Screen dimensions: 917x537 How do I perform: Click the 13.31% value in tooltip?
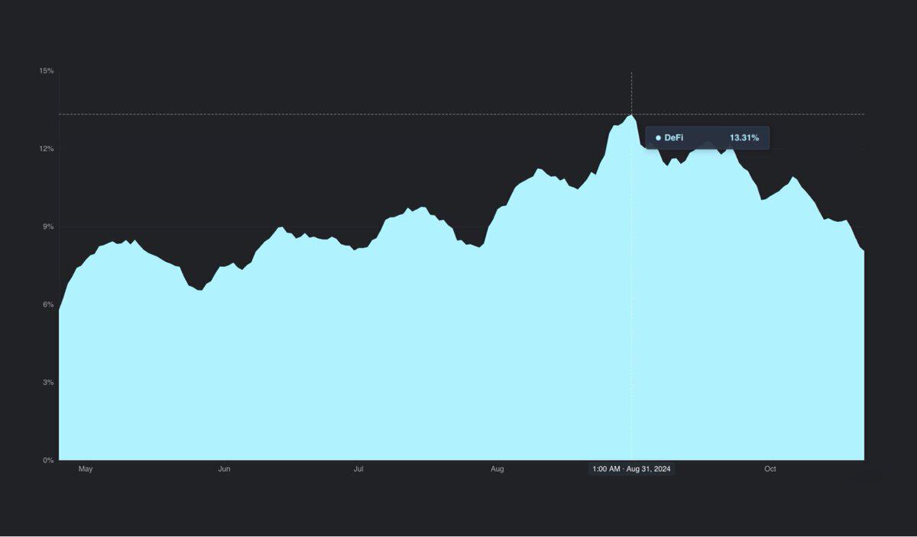click(744, 138)
